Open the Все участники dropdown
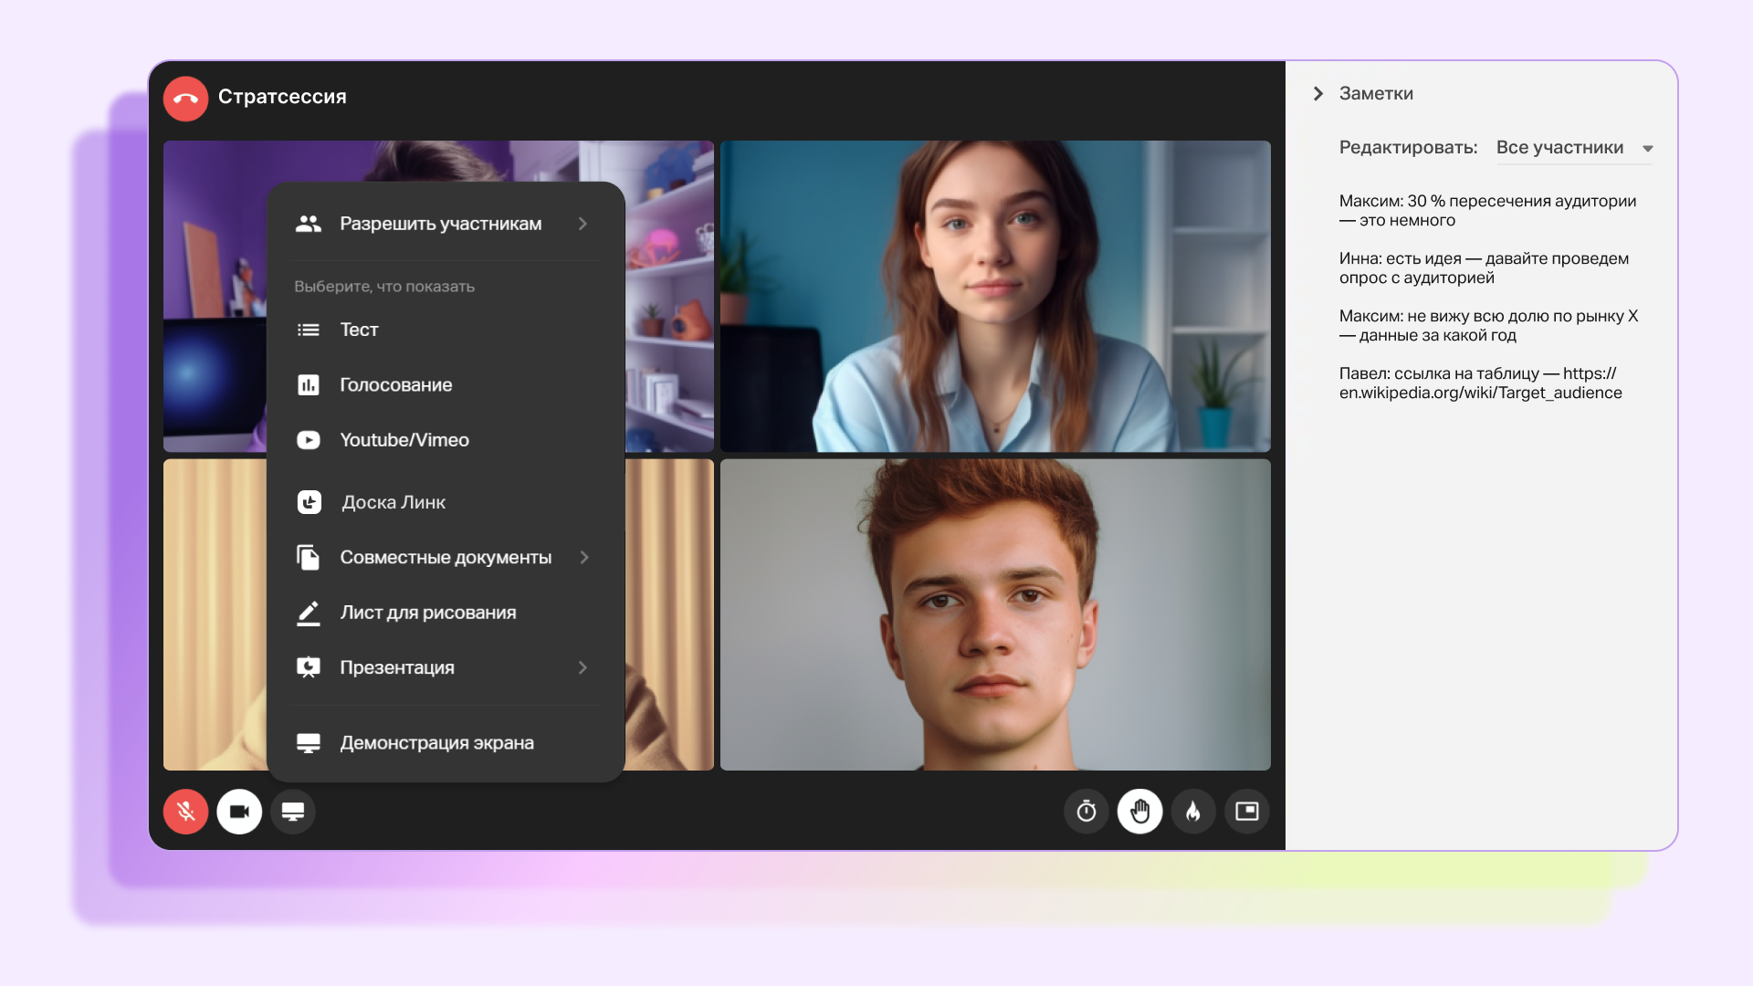The width and height of the screenshot is (1753, 986). click(x=1573, y=148)
